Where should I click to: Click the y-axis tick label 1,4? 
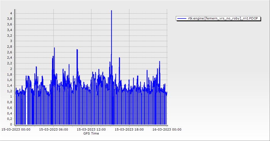pos(10,85)
